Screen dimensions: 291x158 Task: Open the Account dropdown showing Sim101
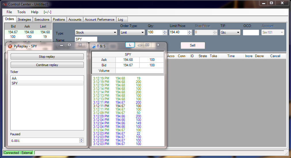click(273, 32)
